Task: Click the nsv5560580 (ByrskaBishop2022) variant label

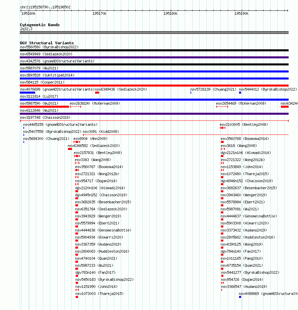Action: (49, 47)
